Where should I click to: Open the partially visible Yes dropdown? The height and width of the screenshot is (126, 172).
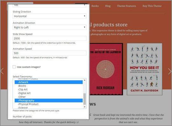pyautogui.click(x=50, y=6)
